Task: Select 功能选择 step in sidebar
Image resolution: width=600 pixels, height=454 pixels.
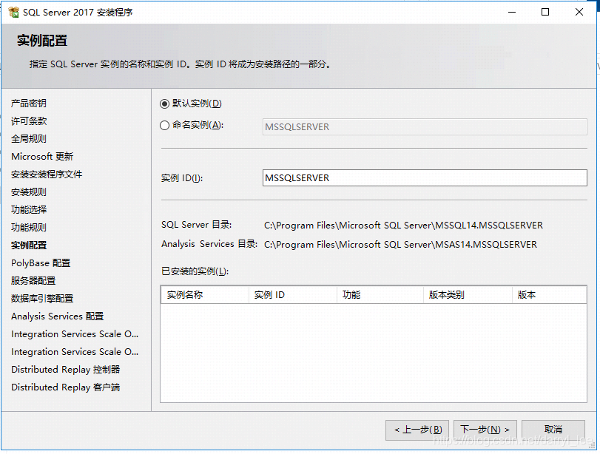Action: coord(29,209)
